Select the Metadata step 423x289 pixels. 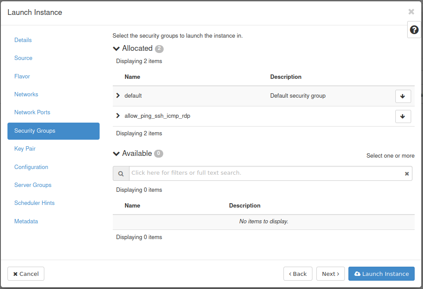(x=26, y=221)
